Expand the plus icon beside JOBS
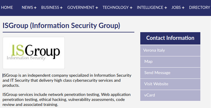Screen dimensions: 211x108 coord(183,8)
